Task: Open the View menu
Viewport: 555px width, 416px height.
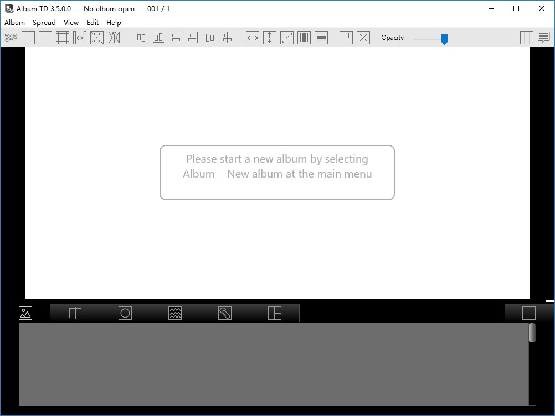Action: click(71, 22)
